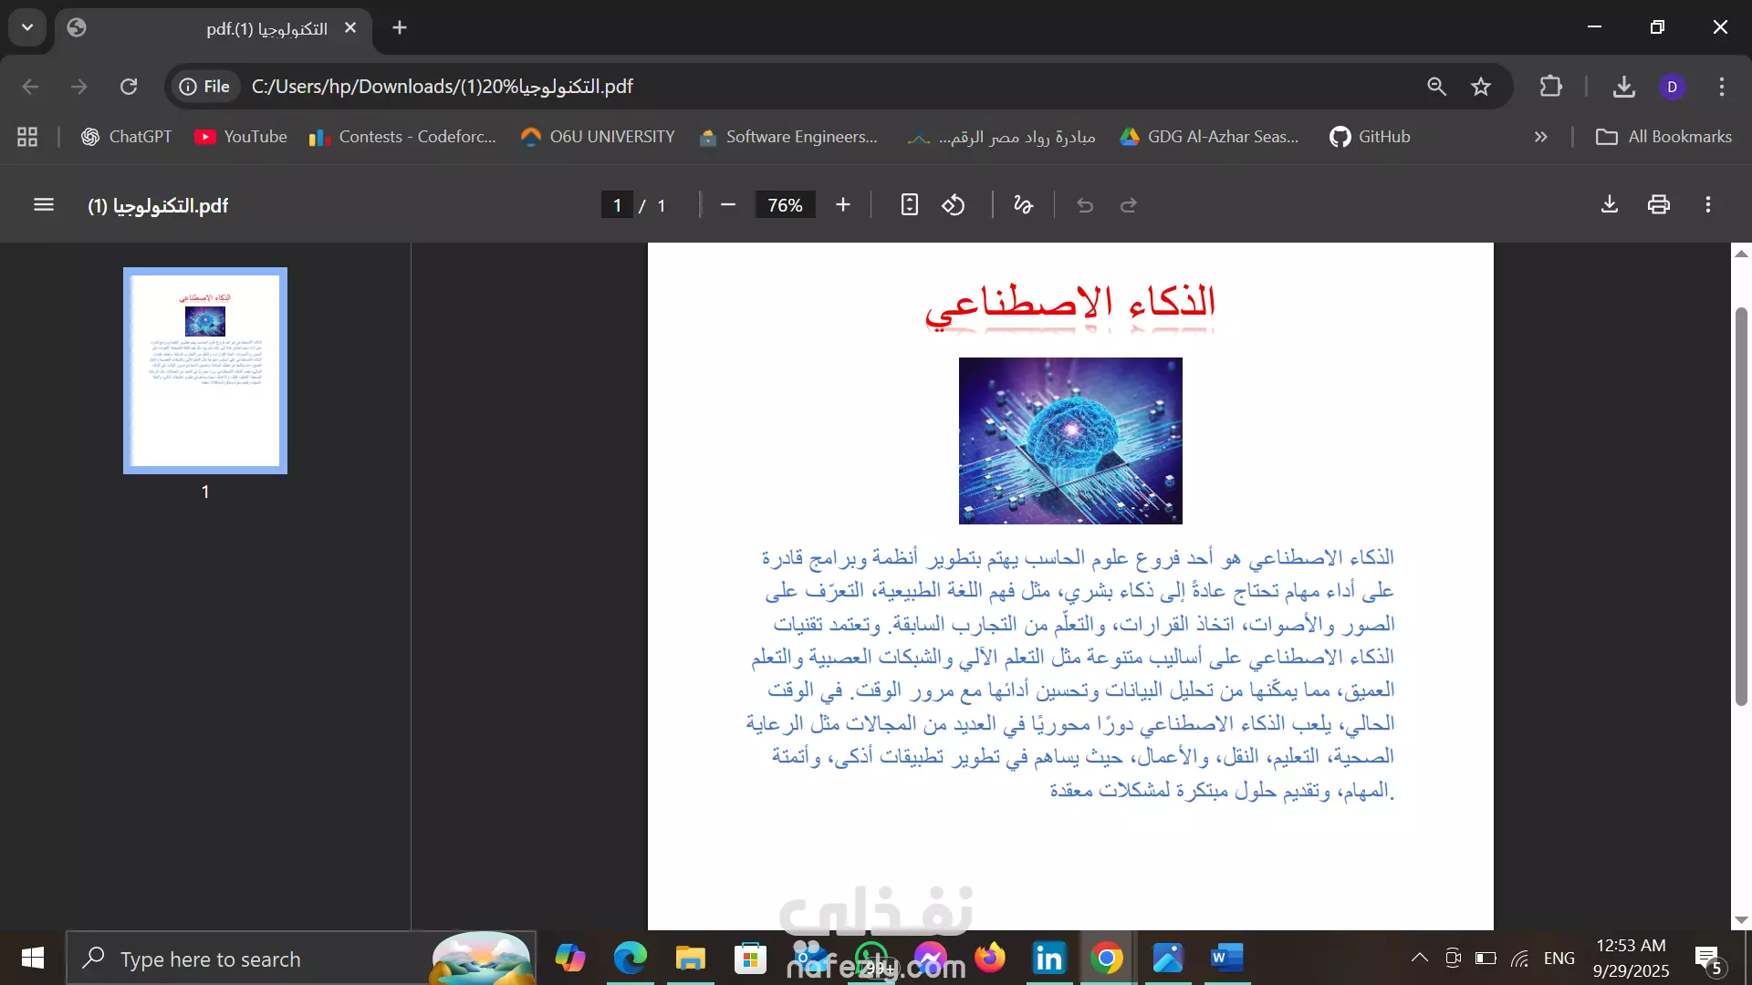This screenshot has width=1752, height=985.
Task: Print the PDF document
Action: point(1659,205)
